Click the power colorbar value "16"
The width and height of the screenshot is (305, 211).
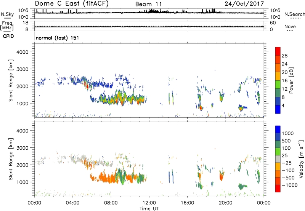[x=284, y=81]
